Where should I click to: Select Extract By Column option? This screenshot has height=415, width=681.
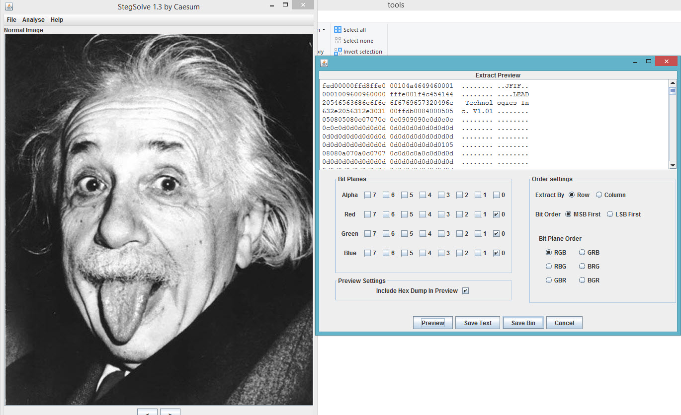click(x=598, y=195)
